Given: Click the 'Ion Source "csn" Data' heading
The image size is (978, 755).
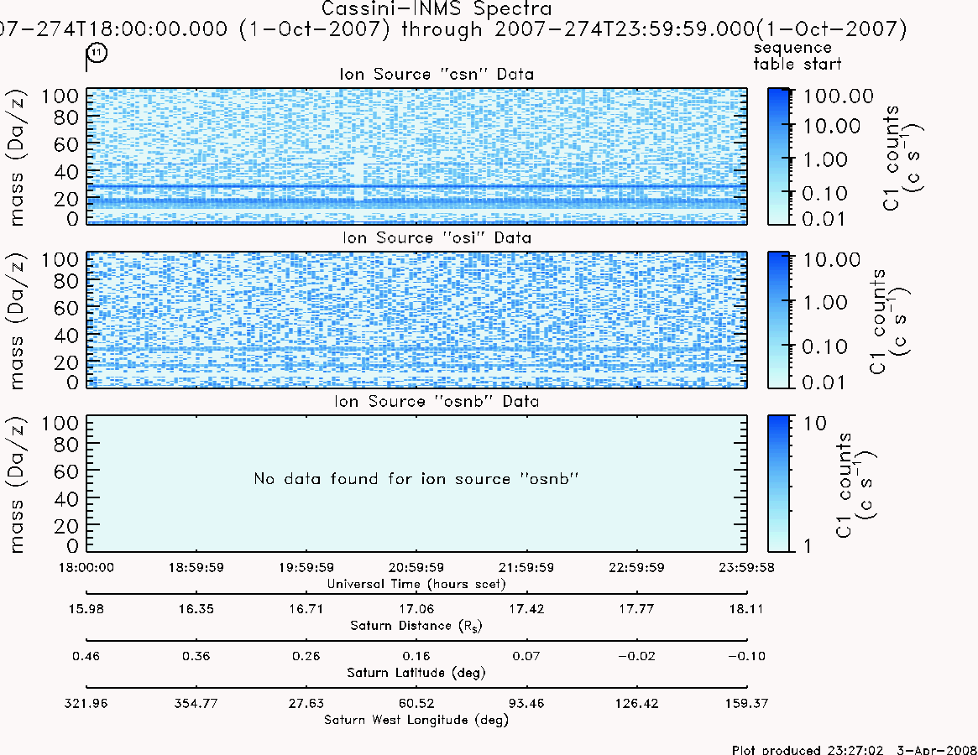Looking at the screenshot, I should [x=437, y=74].
